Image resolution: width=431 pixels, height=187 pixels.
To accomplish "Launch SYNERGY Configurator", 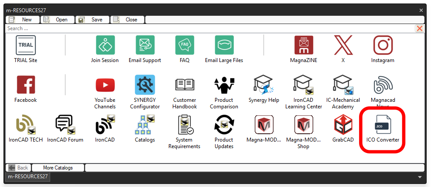I will click(145, 85).
